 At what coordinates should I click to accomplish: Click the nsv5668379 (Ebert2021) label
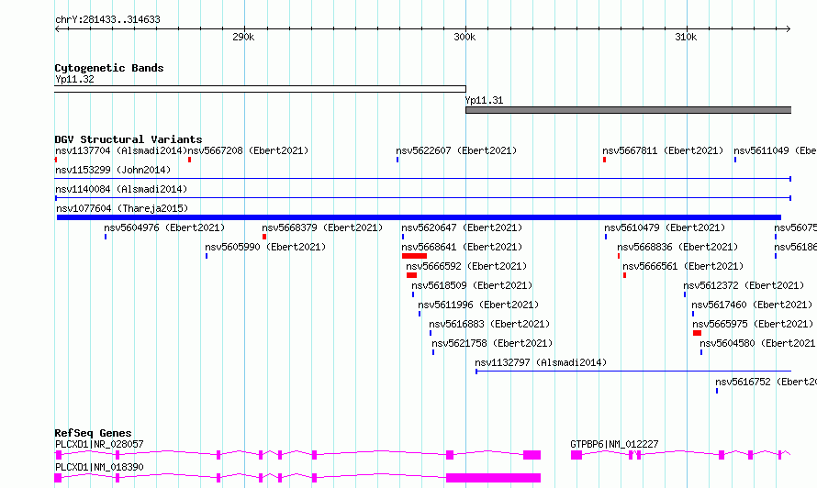click(322, 228)
